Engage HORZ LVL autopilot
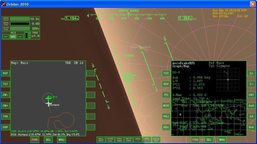 110,139
